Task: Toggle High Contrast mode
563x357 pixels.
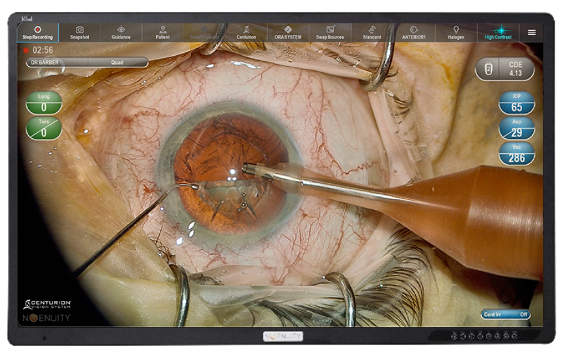Action: coord(498,32)
